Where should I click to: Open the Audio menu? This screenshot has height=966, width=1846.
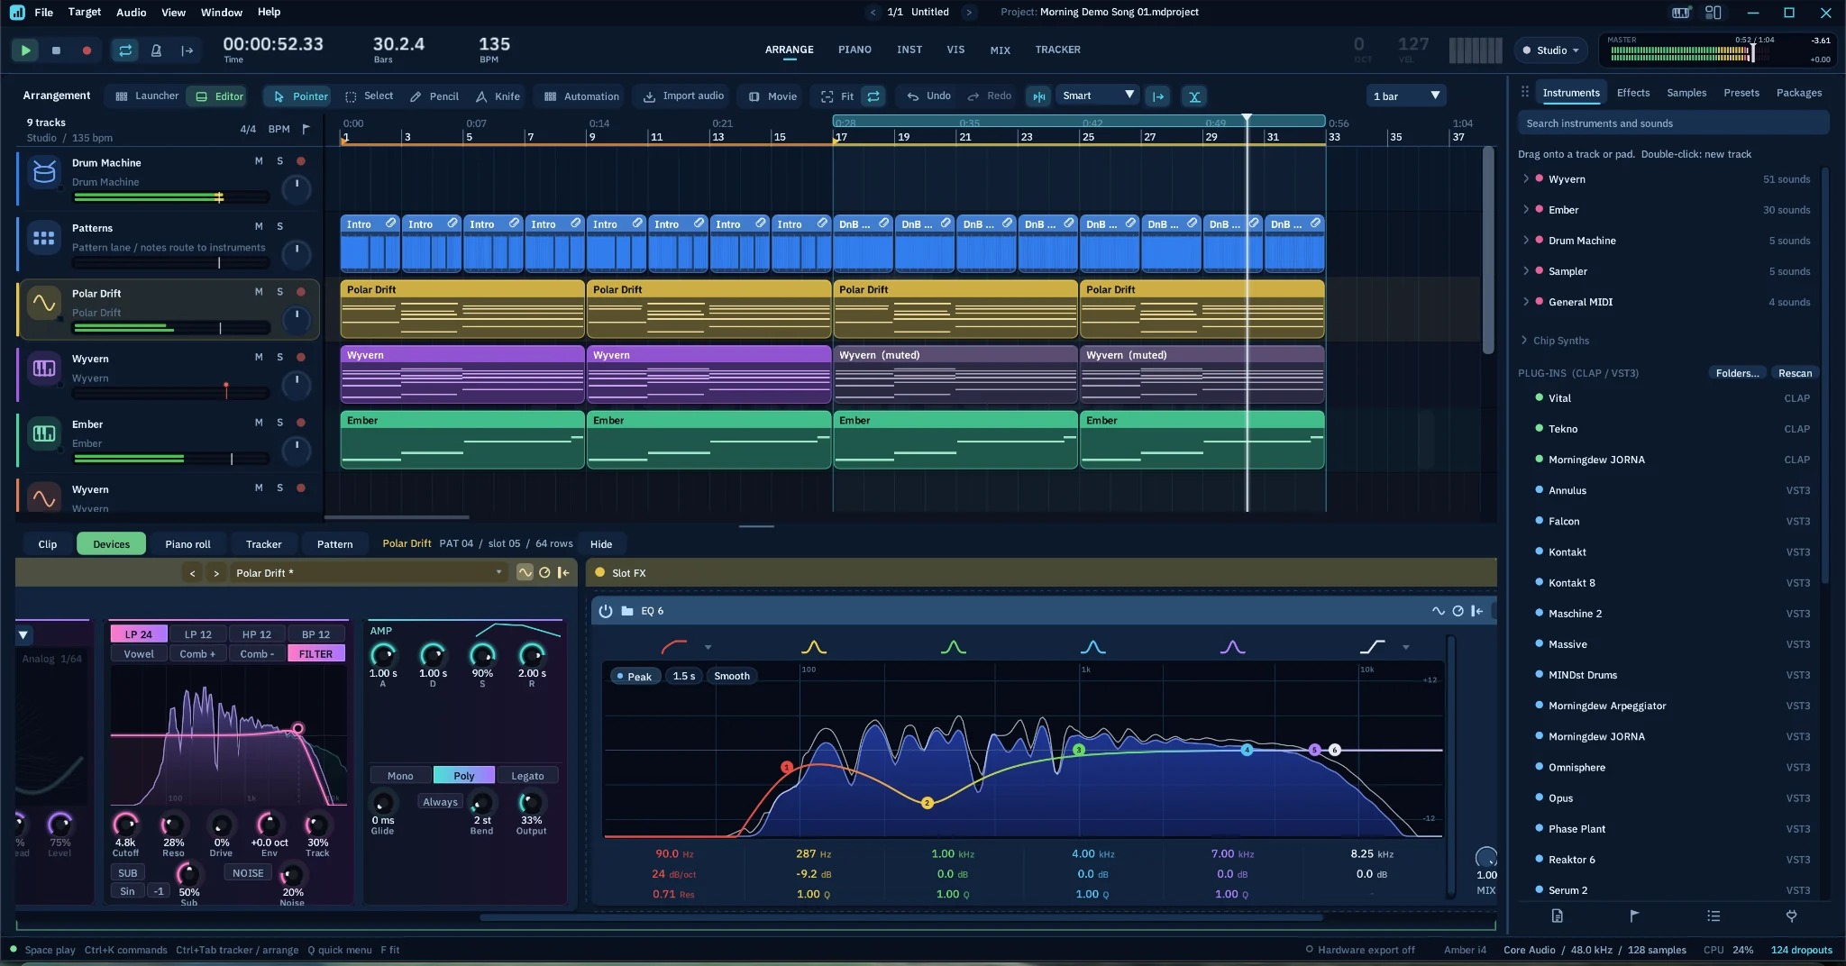click(131, 12)
